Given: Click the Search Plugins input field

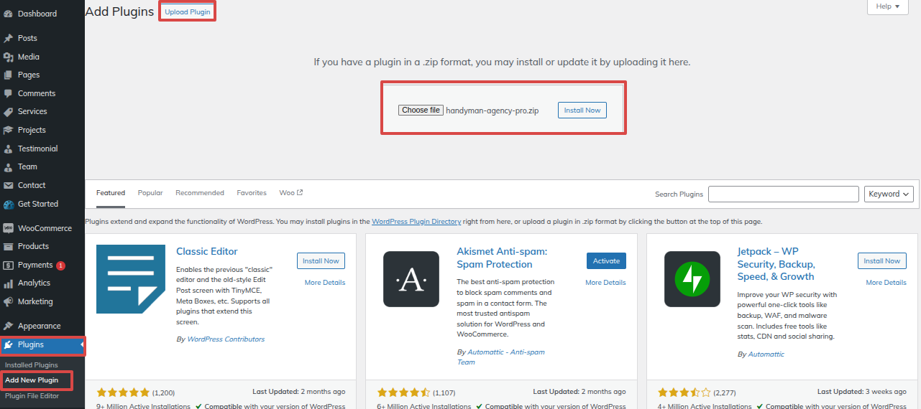Looking at the screenshot, I should (x=784, y=194).
